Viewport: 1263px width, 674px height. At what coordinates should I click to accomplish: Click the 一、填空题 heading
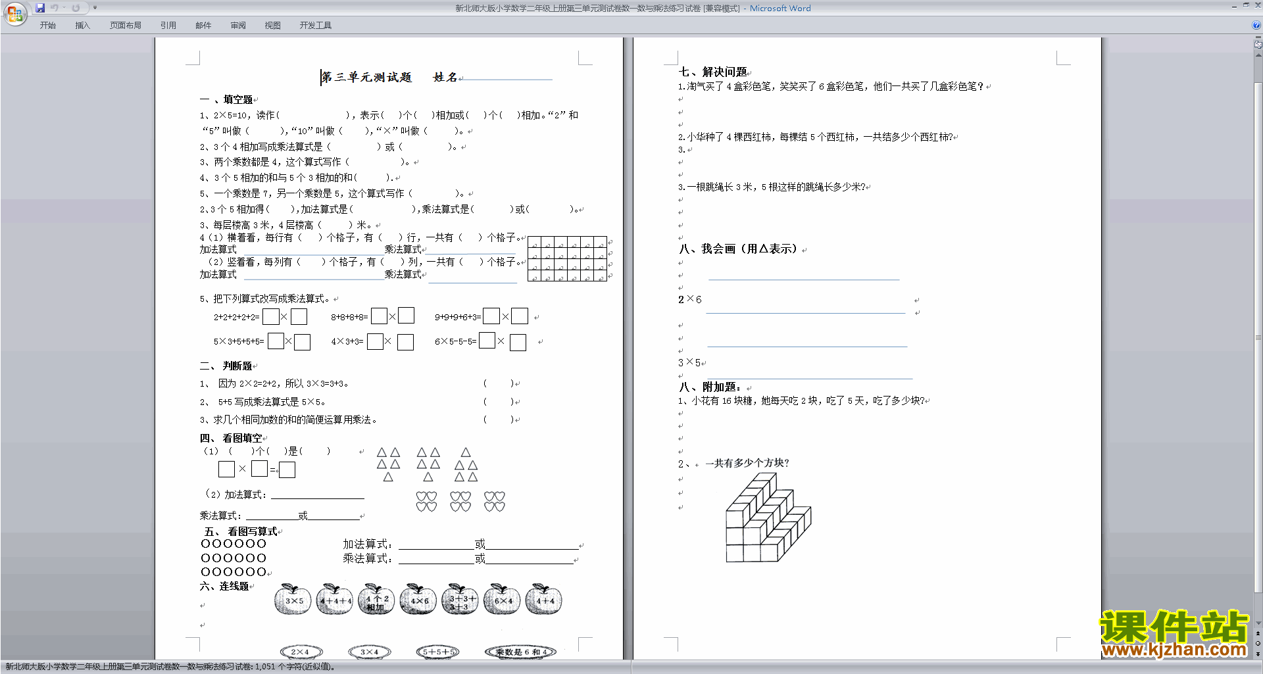tap(226, 99)
